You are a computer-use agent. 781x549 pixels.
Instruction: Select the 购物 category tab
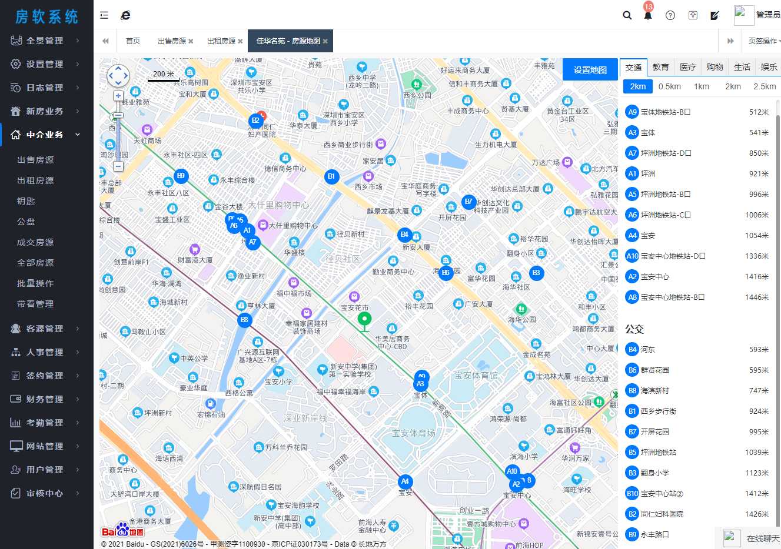(715, 68)
